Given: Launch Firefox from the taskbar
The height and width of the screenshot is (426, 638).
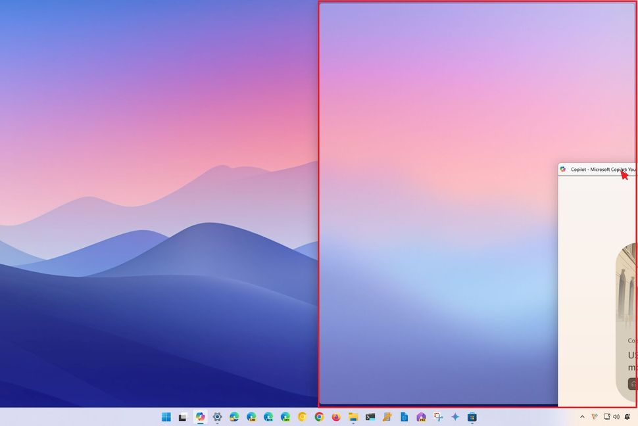Looking at the screenshot, I should (336, 416).
